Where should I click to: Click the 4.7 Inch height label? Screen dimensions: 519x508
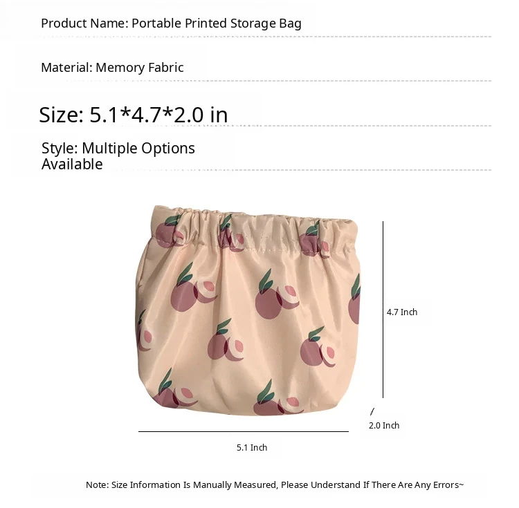[402, 312]
